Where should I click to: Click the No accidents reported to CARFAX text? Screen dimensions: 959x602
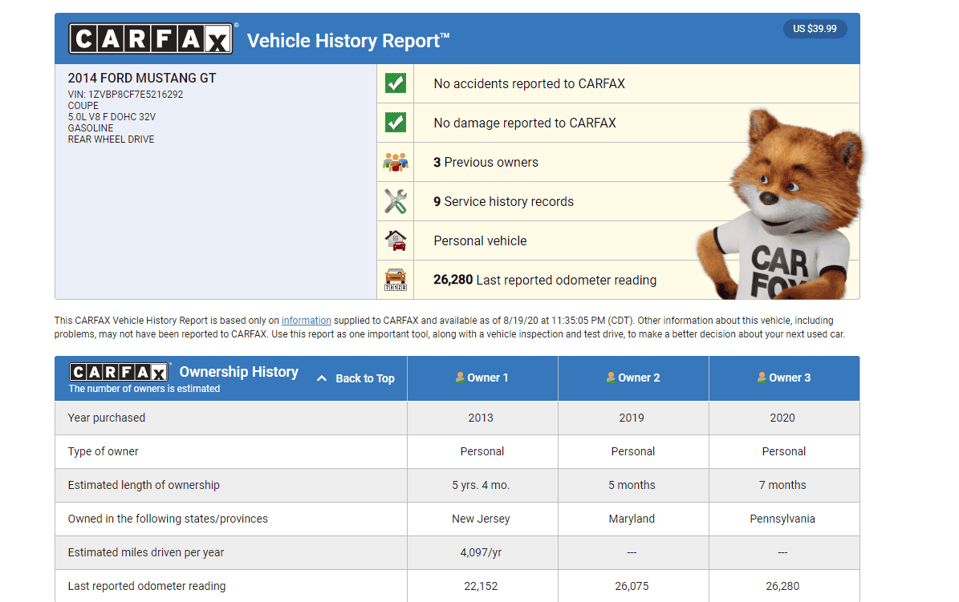[529, 83]
